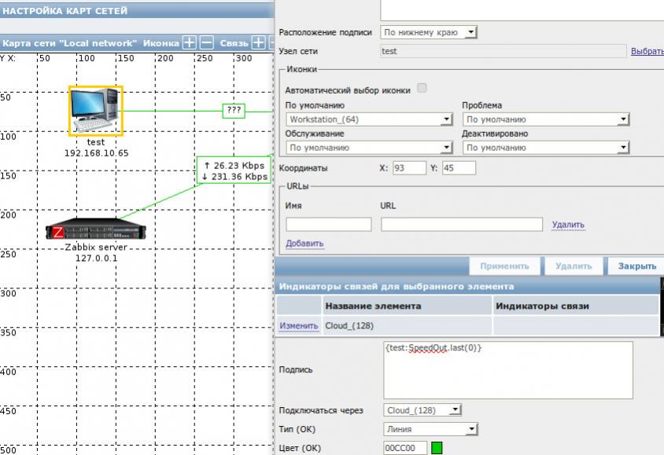This screenshot has width=664, height=455.
Task: Open the connect-via Cloud_(128) dropdown
Action: click(x=423, y=410)
